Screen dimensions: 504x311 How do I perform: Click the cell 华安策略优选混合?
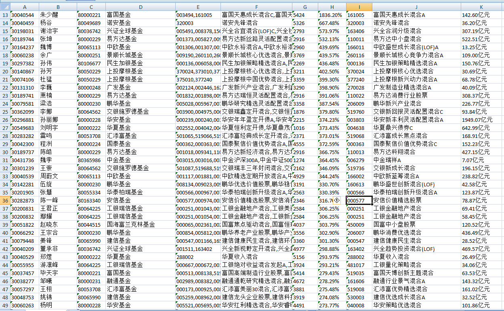(x=416, y=305)
